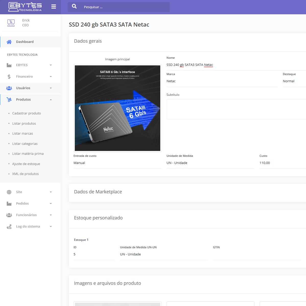
Task: Click the Financeiro dollar sign icon
Action: [9, 77]
